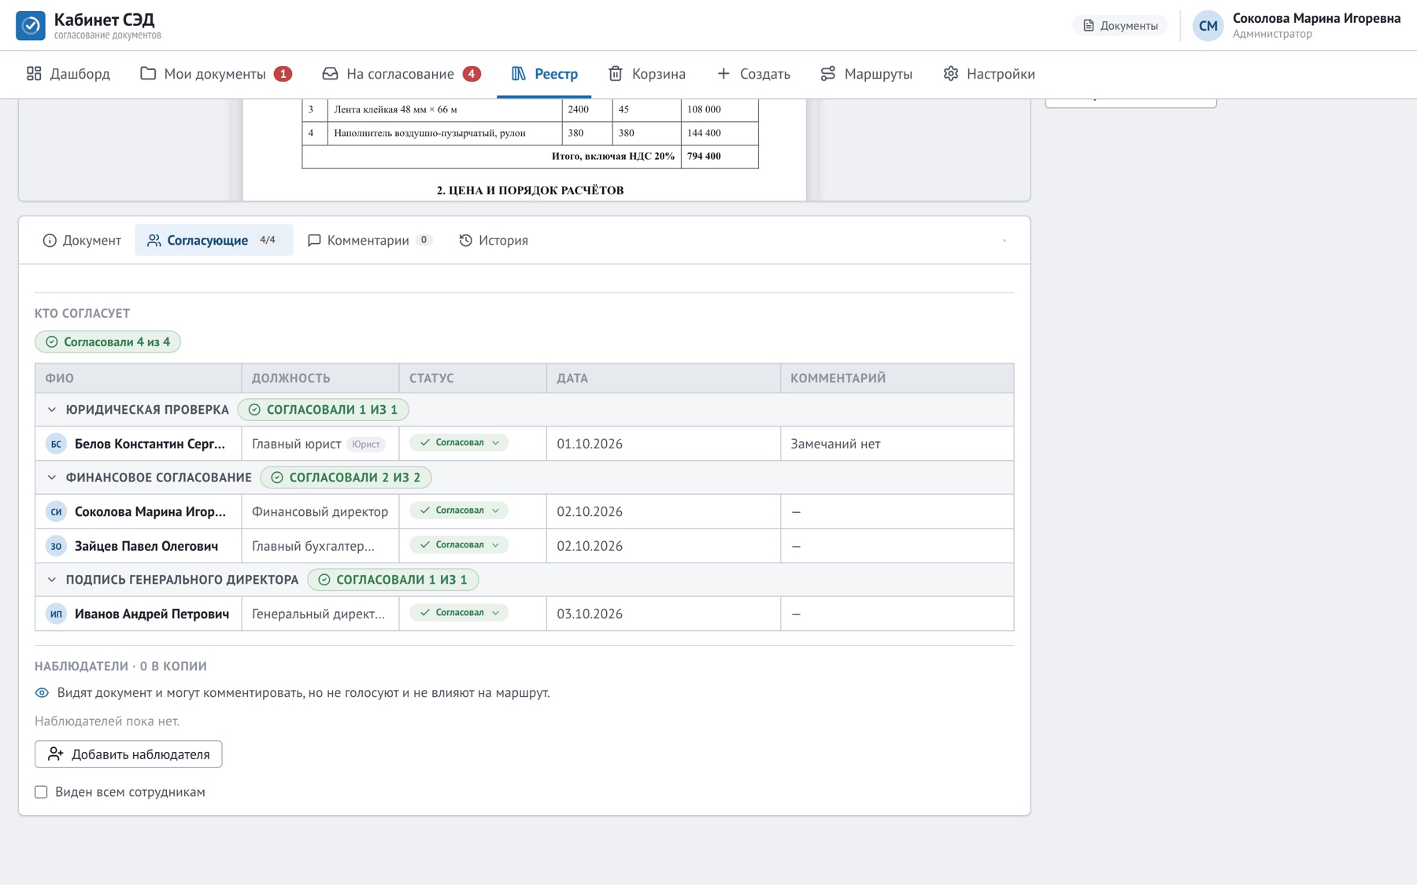Go to На согласование section

click(401, 74)
